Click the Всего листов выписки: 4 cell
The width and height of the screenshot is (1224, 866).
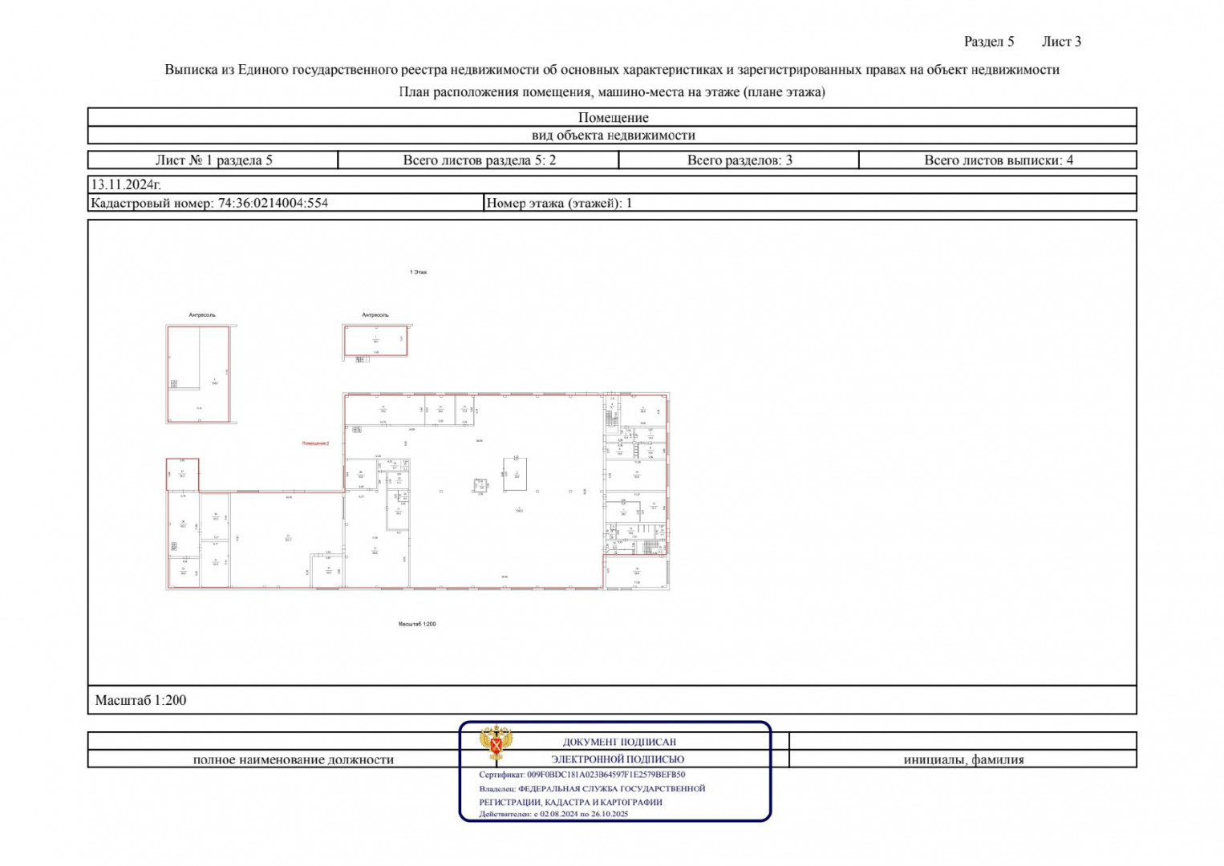pos(998,160)
